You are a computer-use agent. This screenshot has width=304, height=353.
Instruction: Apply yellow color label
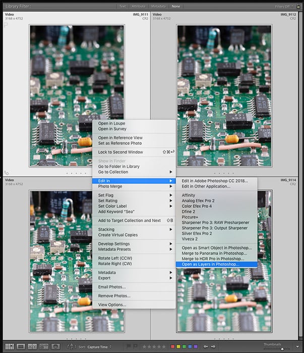point(178,347)
